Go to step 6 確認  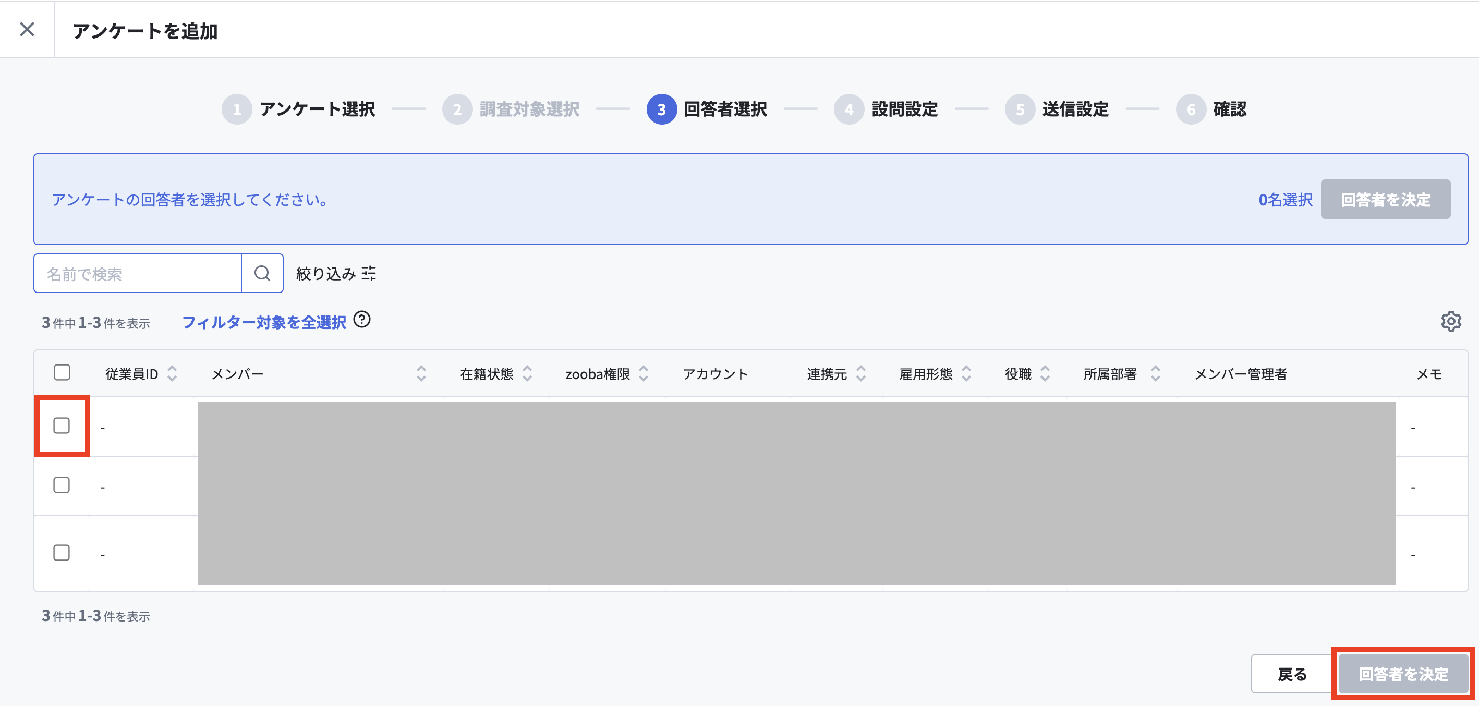[x=1211, y=109]
